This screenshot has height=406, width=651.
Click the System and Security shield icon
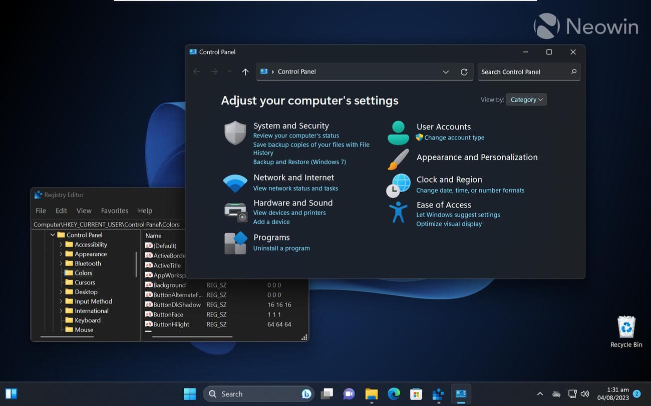(235, 133)
